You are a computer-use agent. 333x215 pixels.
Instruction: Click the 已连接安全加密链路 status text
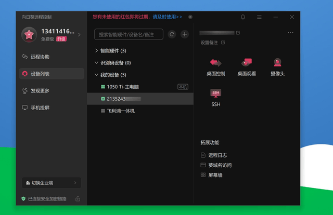[47, 199]
